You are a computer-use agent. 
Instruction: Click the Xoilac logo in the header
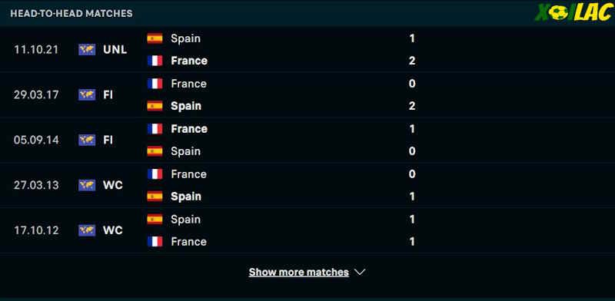point(573,12)
